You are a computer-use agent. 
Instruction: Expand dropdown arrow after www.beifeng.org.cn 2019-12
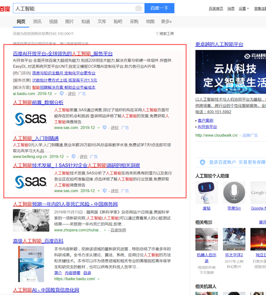click(68, 157)
